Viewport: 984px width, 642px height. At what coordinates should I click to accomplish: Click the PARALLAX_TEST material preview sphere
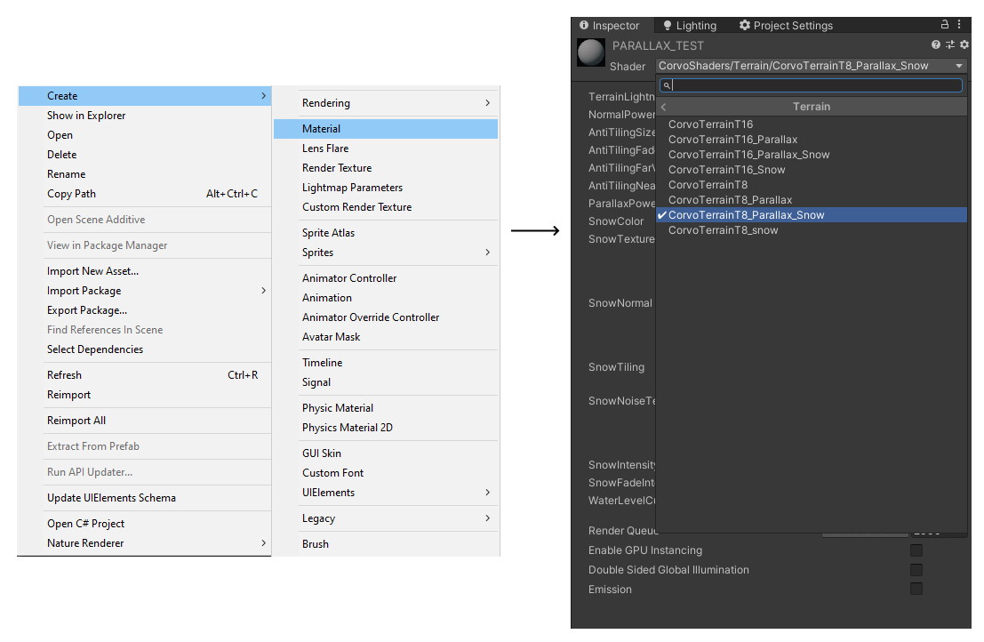(x=590, y=52)
